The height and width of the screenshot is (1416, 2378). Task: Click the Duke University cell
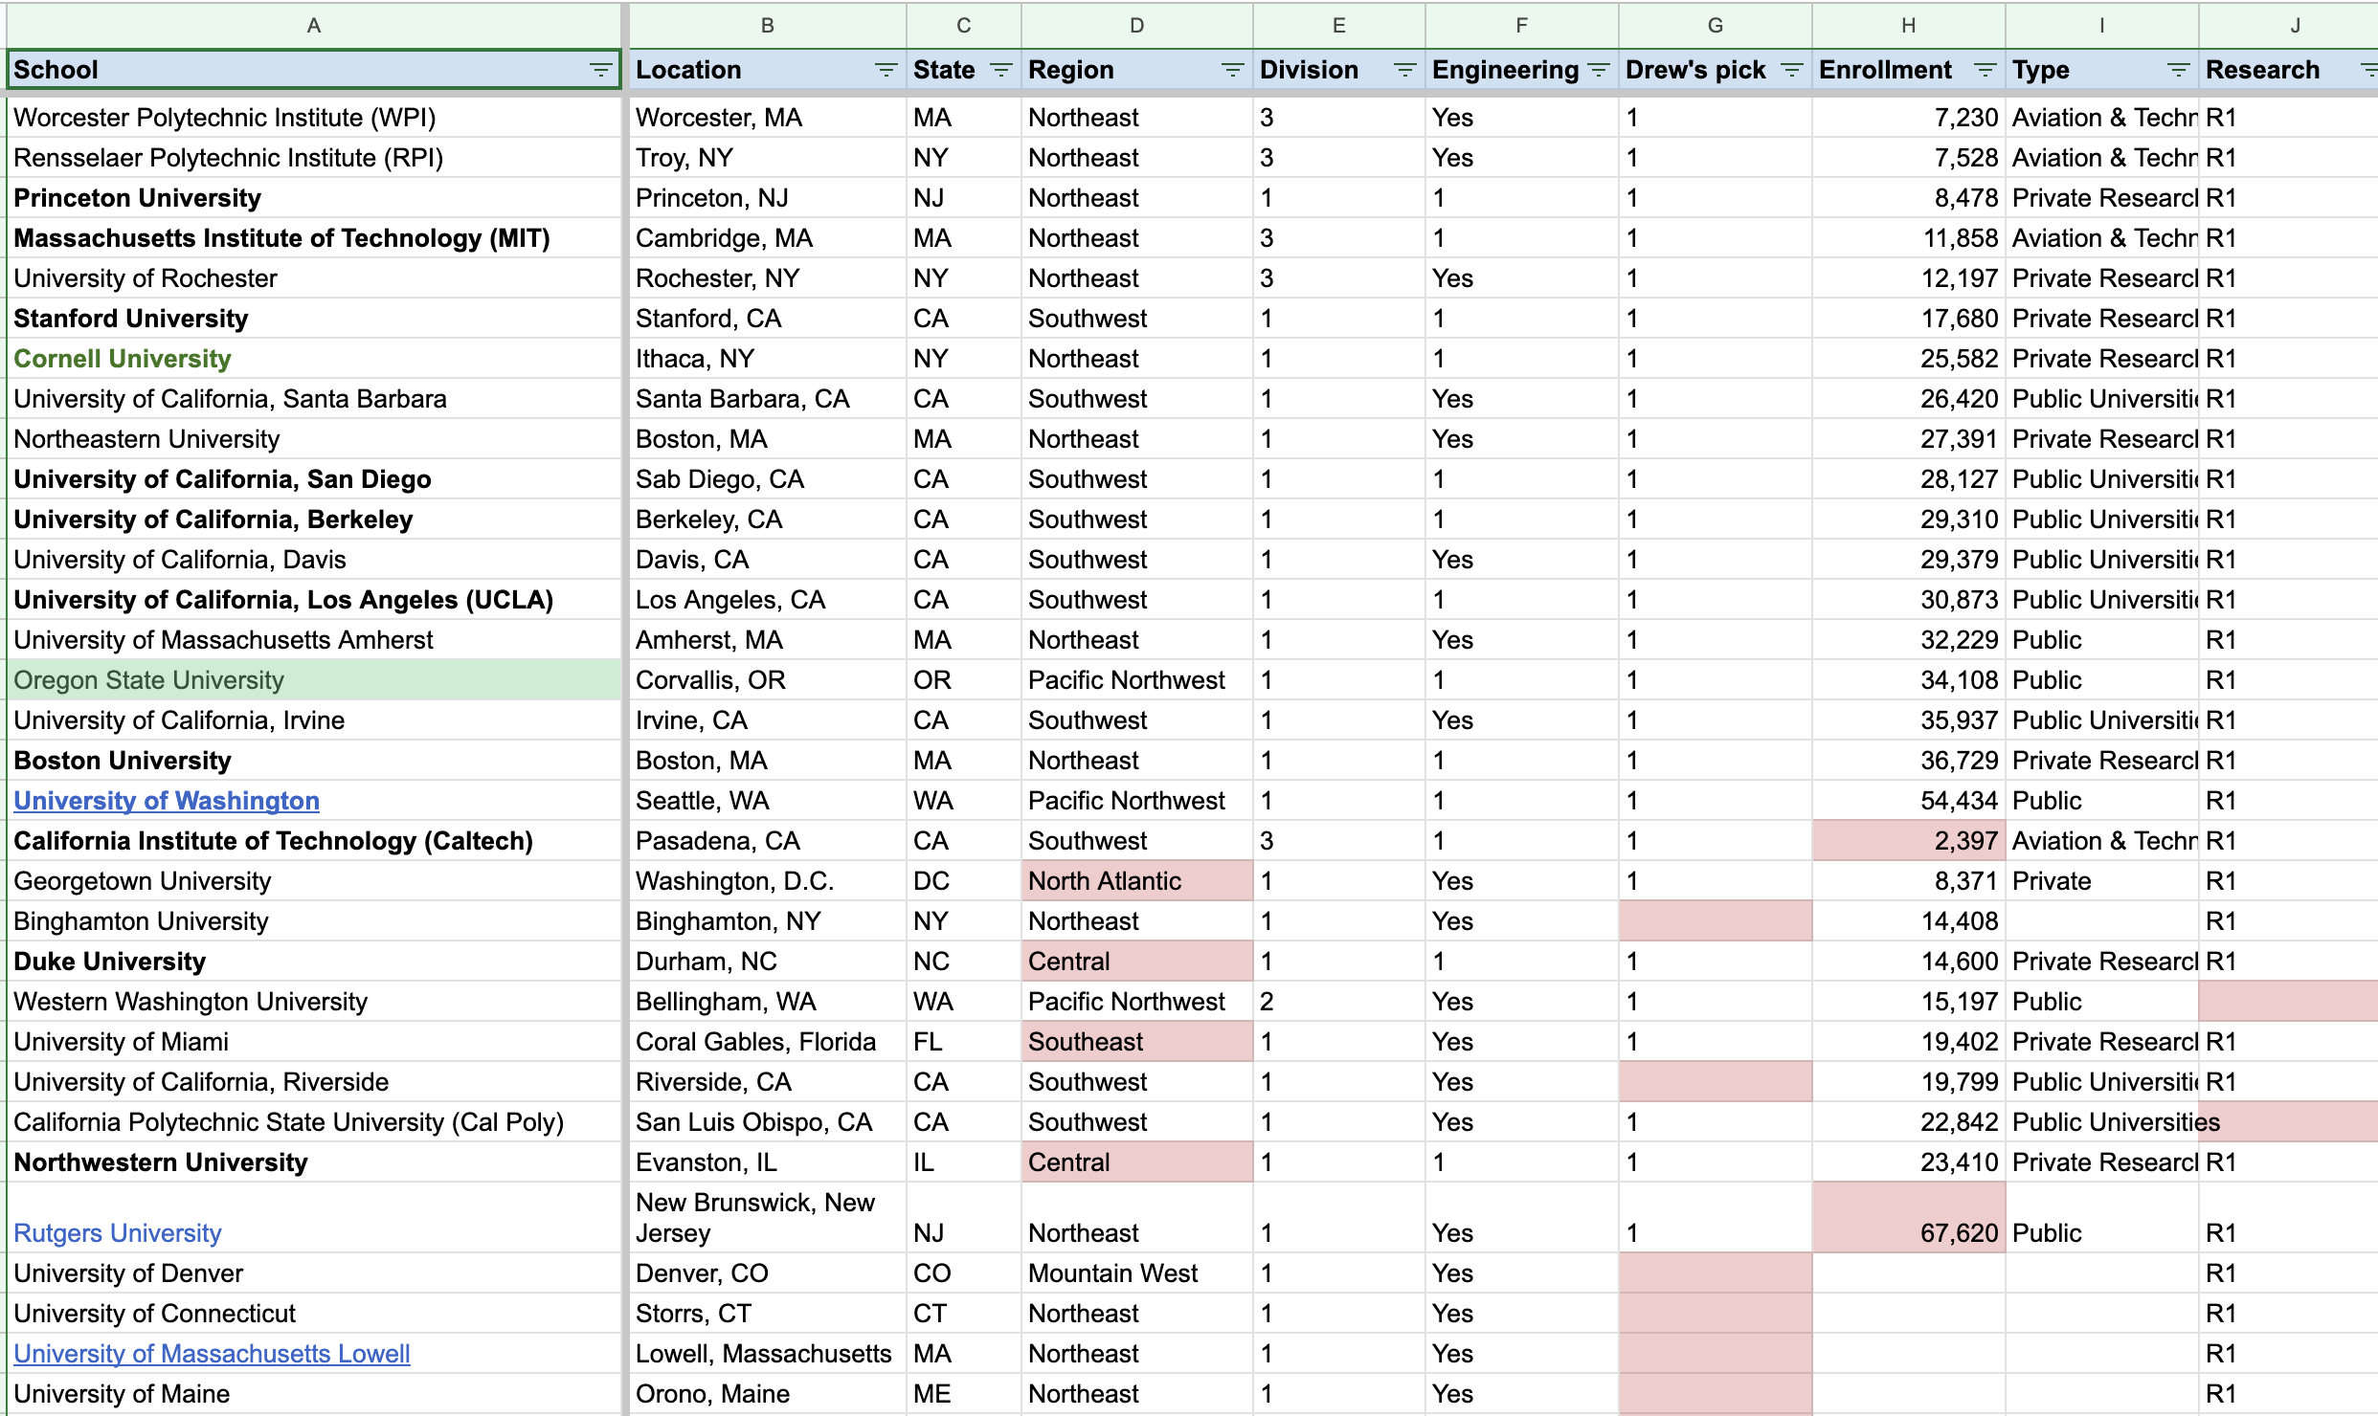pyautogui.click(x=314, y=962)
